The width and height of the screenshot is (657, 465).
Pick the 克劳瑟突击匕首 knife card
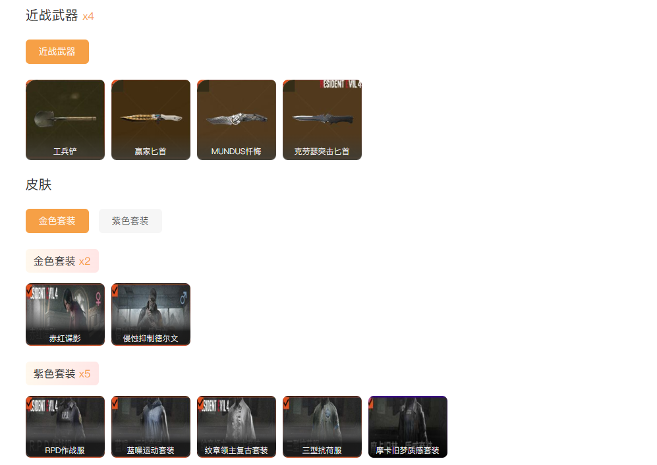coord(322,120)
